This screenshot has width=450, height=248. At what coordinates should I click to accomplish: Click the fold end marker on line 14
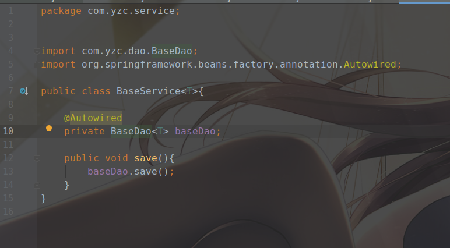37,186
